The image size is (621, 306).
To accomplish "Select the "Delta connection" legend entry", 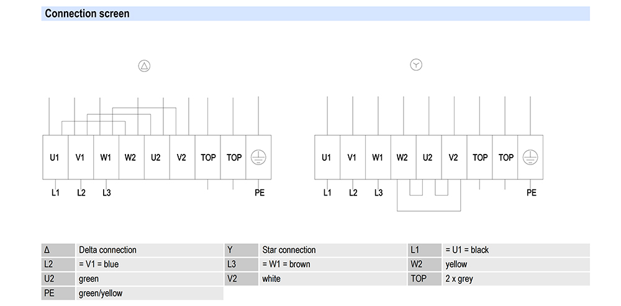I will click(x=107, y=250).
